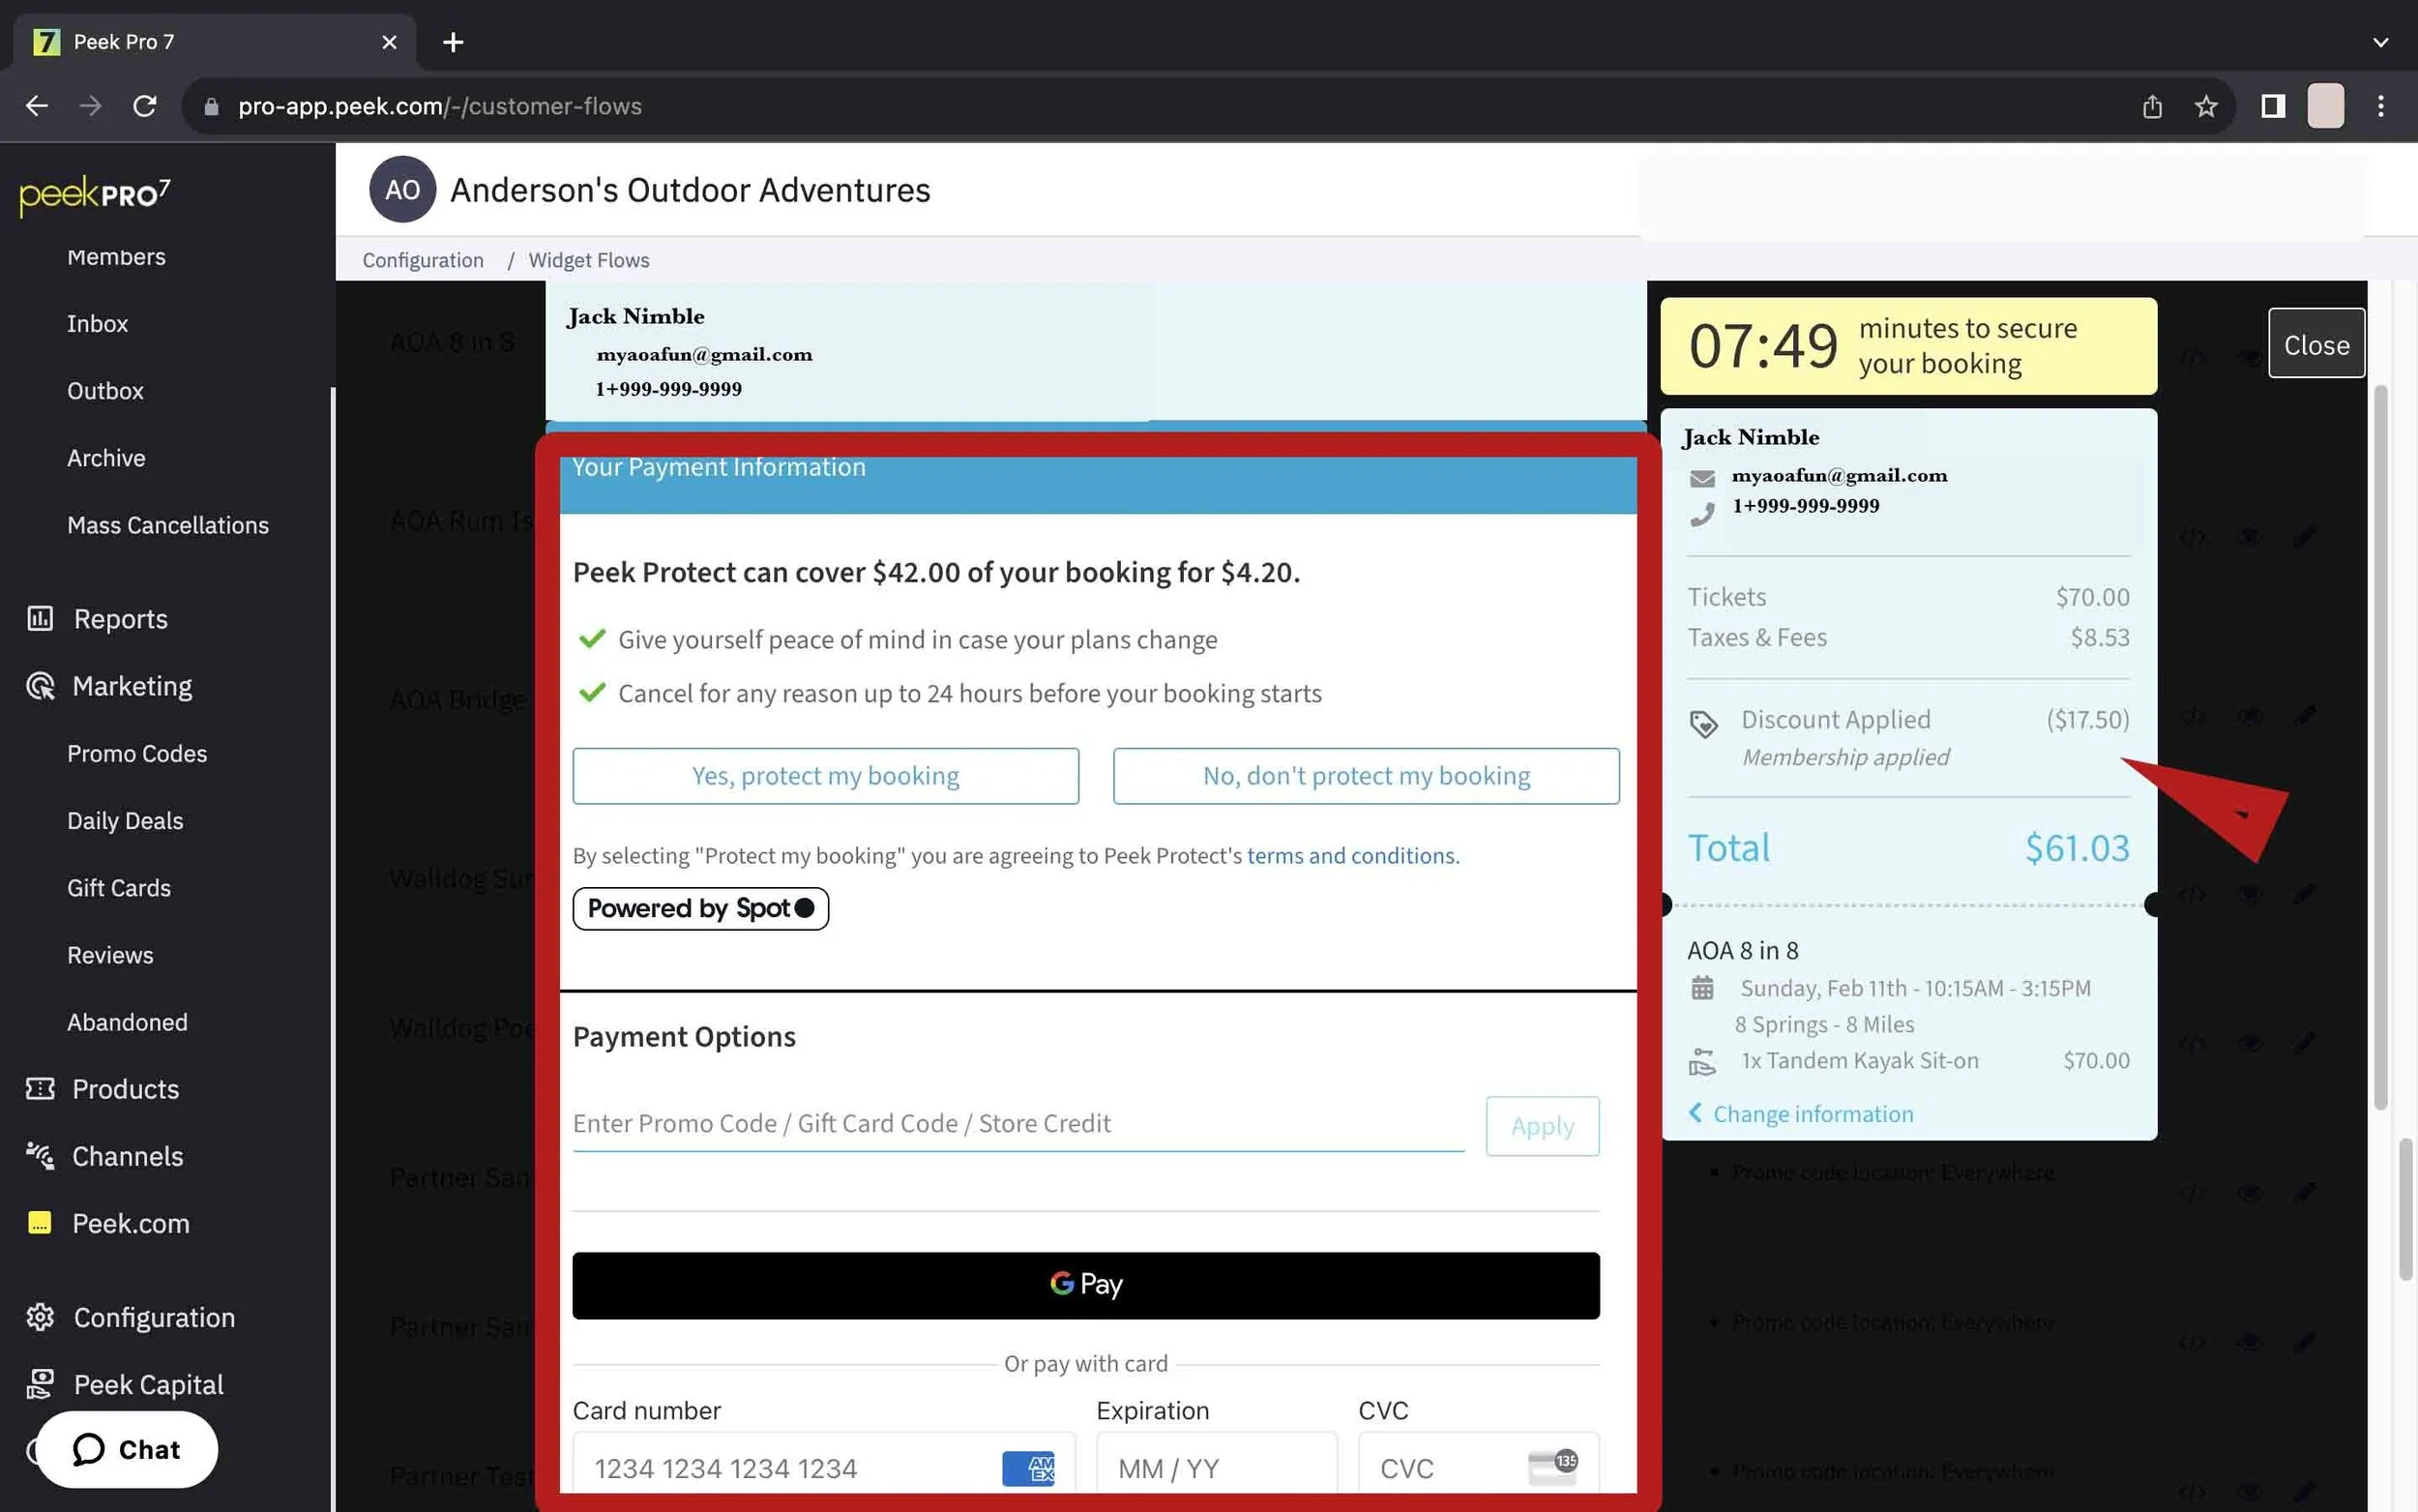Image resolution: width=2418 pixels, height=1512 pixels.
Task: Click the Peek.com sidebar icon
Action: (40, 1223)
